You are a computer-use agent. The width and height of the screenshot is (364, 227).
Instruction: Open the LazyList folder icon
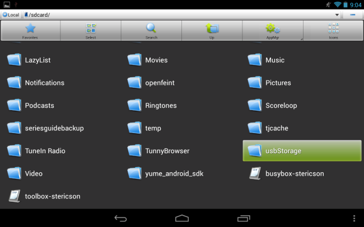pyautogui.click(x=14, y=60)
